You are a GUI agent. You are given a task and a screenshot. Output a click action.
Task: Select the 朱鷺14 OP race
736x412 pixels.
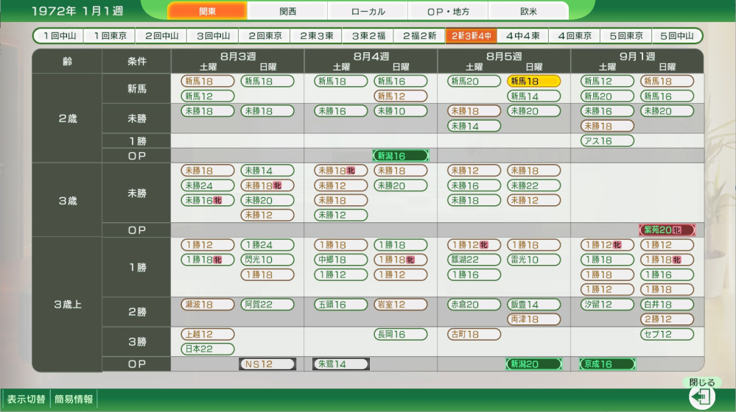pyautogui.click(x=341, y=363)
